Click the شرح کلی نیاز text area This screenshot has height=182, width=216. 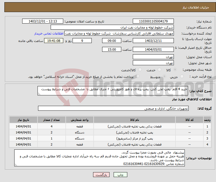113,91
